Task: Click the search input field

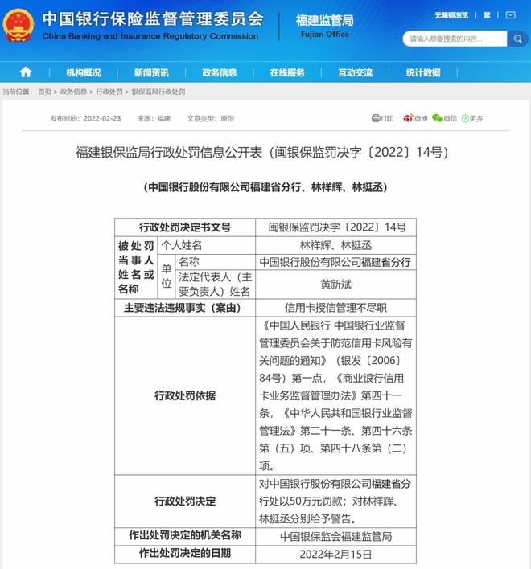Action: click(x=455, y=39)
